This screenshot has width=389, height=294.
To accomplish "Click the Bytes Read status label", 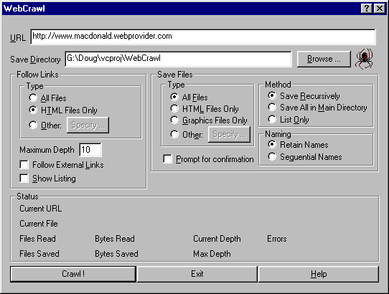I will tap(115, 239).
